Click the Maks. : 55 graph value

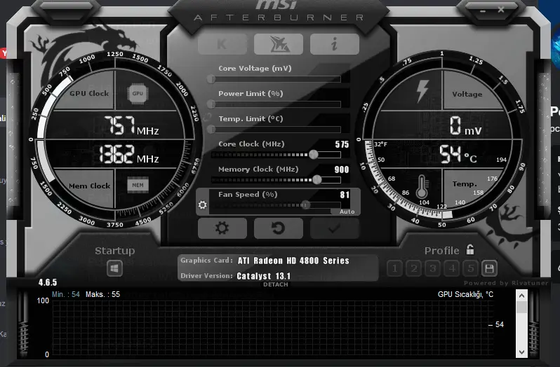[x=103, y=294]
